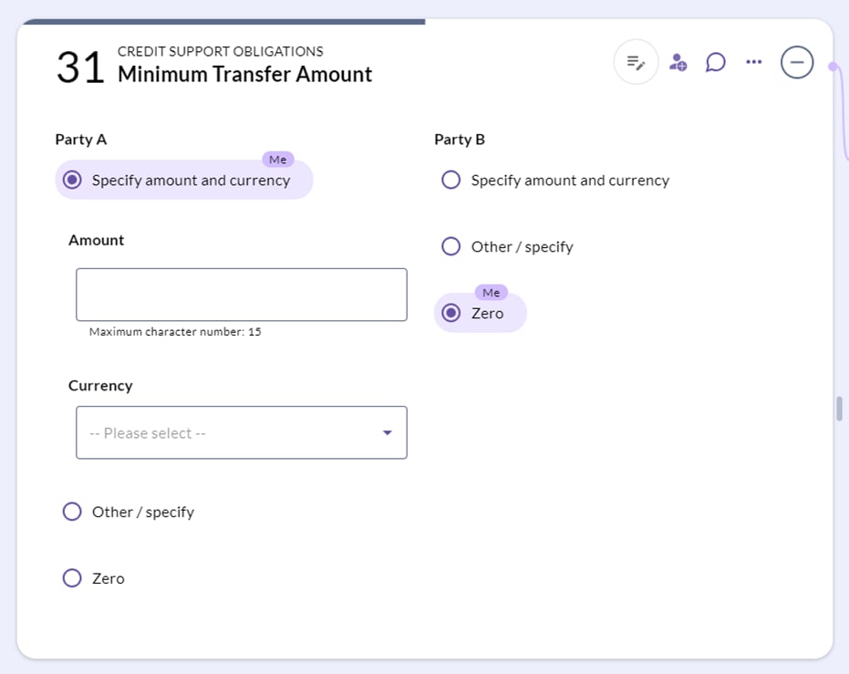Select Party A Specify amount and currency
849x674 pixels.
coord(72,180)
